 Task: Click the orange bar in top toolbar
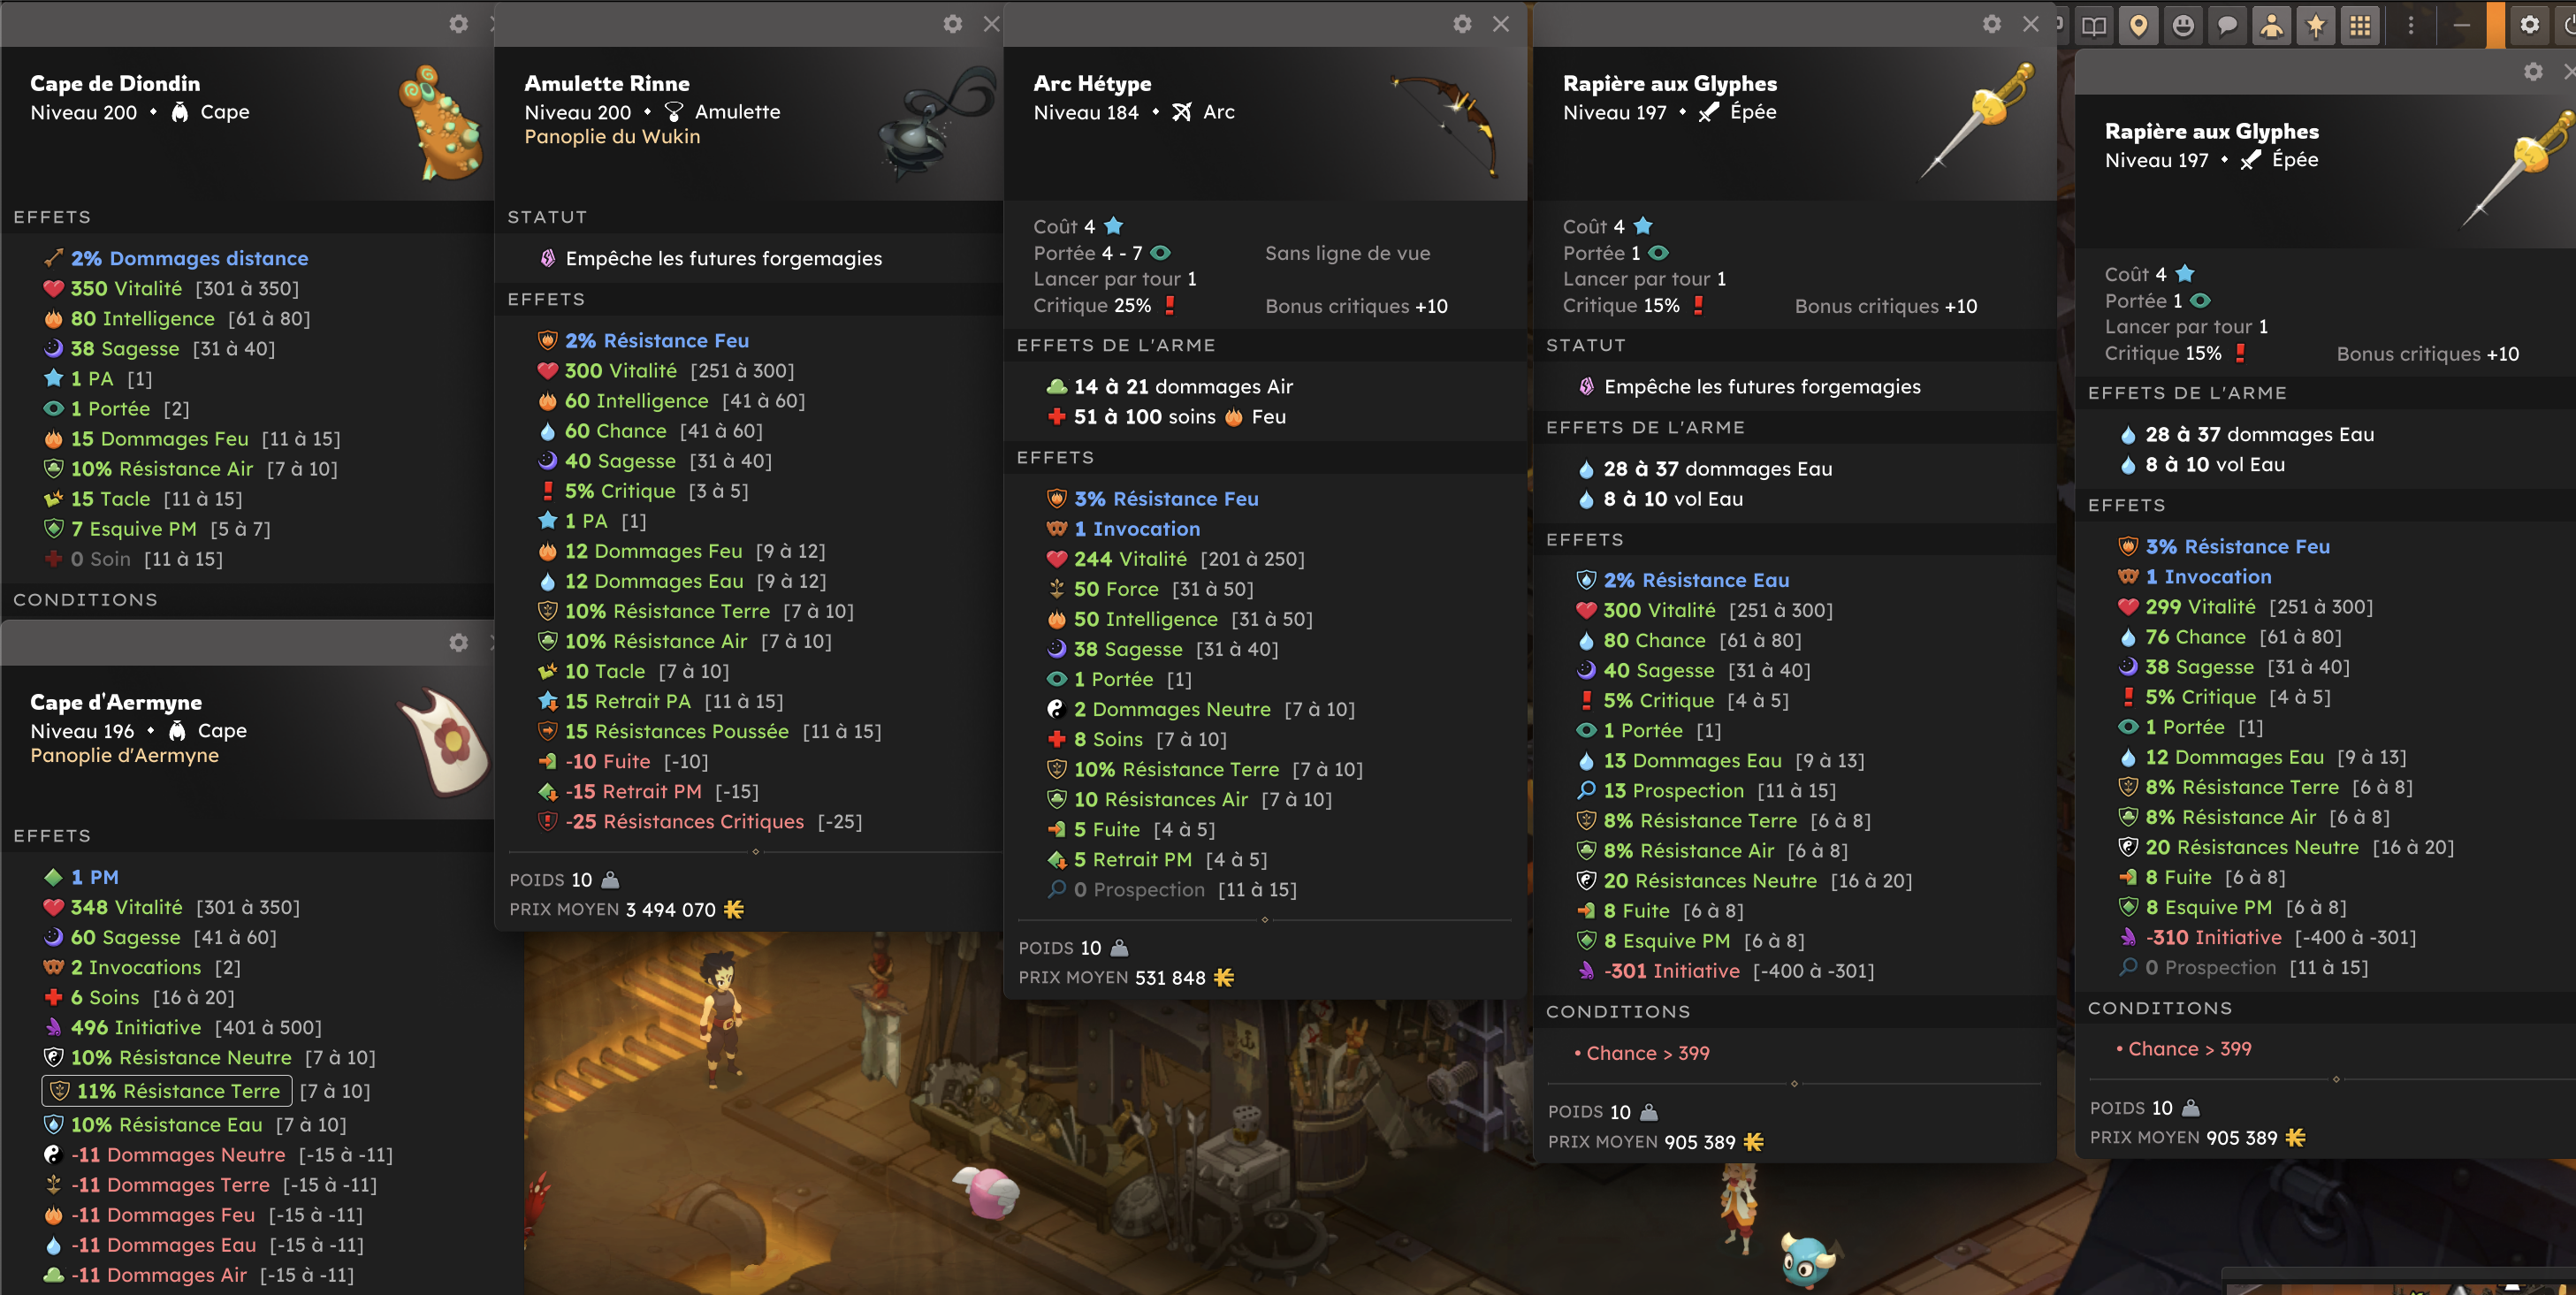(2496, 25)
